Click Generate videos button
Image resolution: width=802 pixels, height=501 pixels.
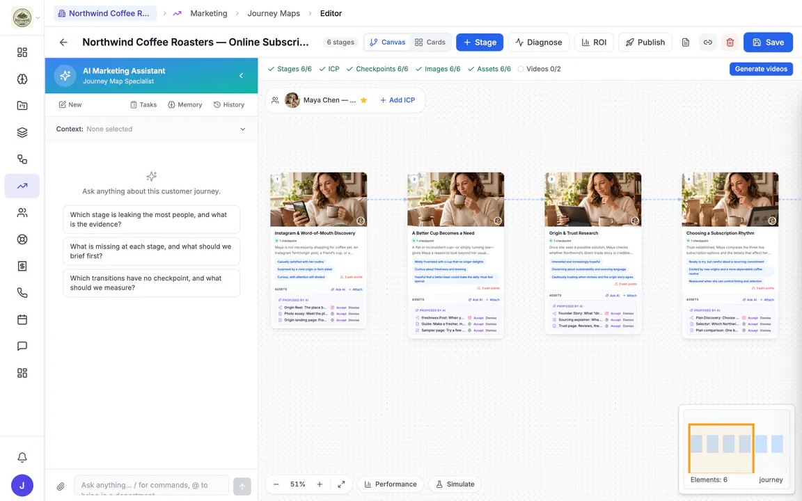click(x=761, y=69)
